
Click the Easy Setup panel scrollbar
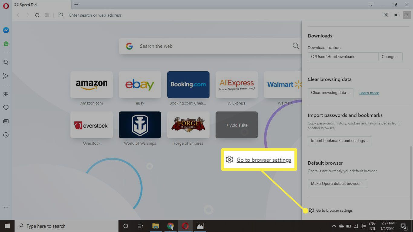(411, 182)
